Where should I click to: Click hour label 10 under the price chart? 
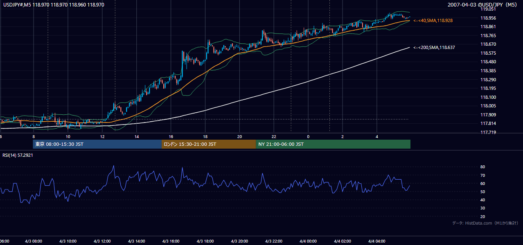[x=68, y=137]
